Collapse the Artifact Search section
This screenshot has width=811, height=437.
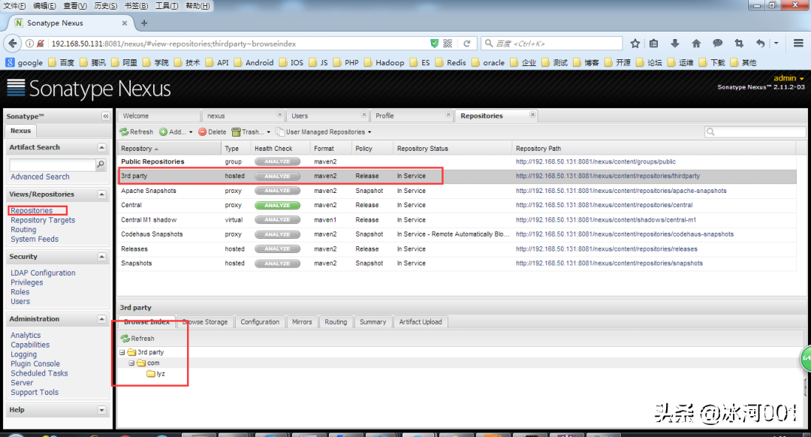point(102,147)
